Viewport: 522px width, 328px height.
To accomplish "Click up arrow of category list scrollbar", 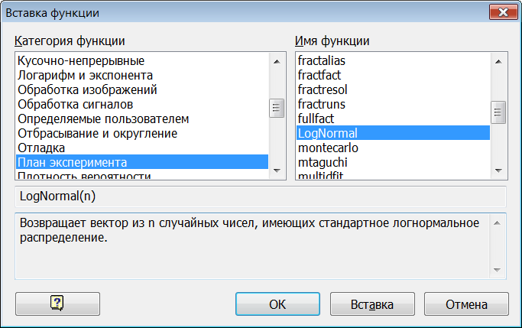I will point(277,62).
